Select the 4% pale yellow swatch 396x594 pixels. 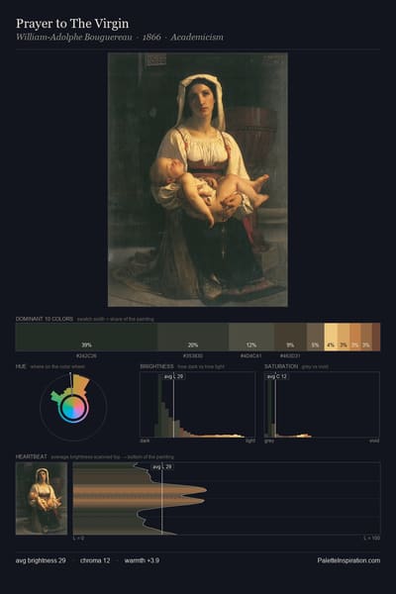[331, 337]
